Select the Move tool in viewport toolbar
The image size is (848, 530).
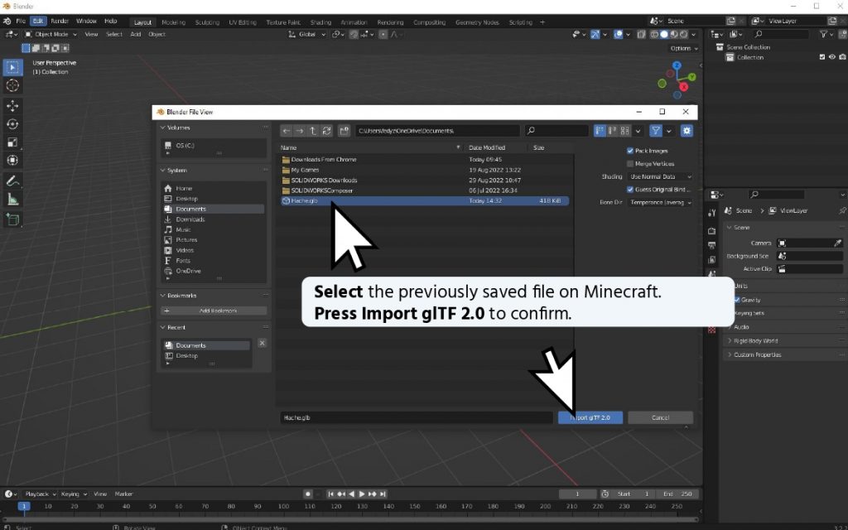[x=12, y=106]
